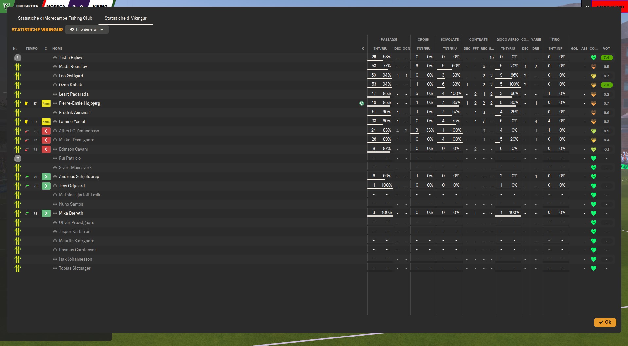The image size is (628, 346).
Task: Click player info icon beside Leo Østigård
Action: (x=55, y=76)
